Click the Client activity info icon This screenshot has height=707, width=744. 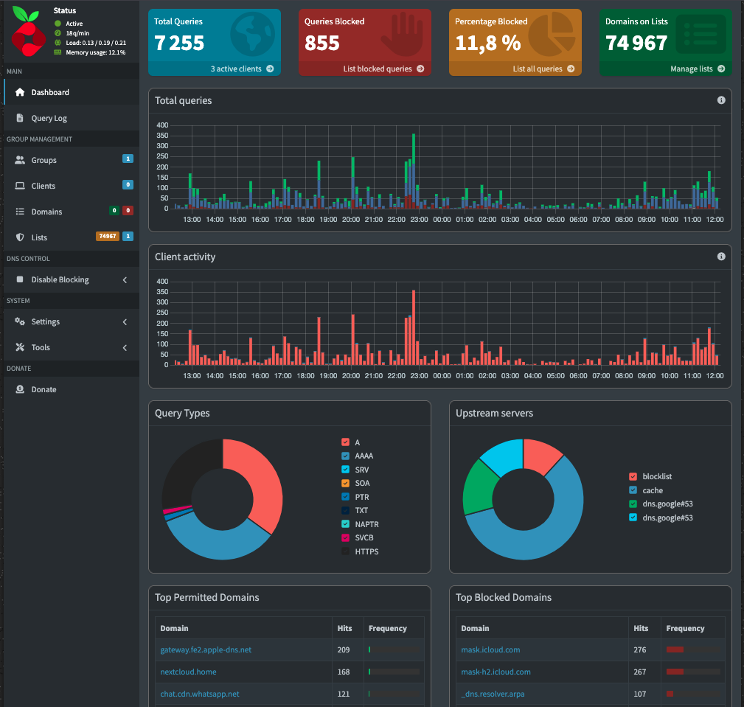coord(721,257)
